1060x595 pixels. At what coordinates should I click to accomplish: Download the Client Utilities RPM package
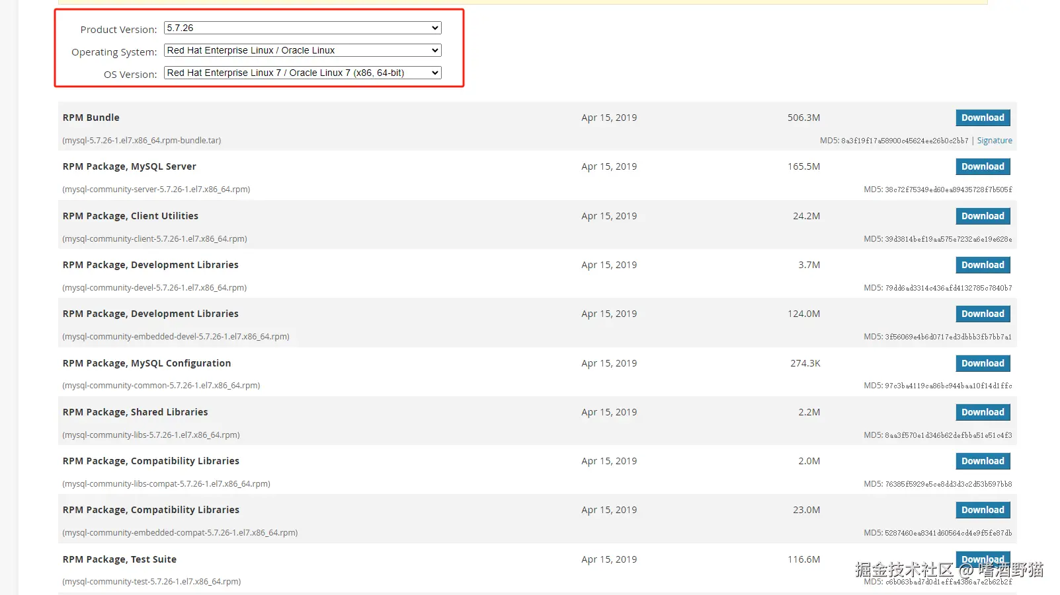click(x=983, y=216)
